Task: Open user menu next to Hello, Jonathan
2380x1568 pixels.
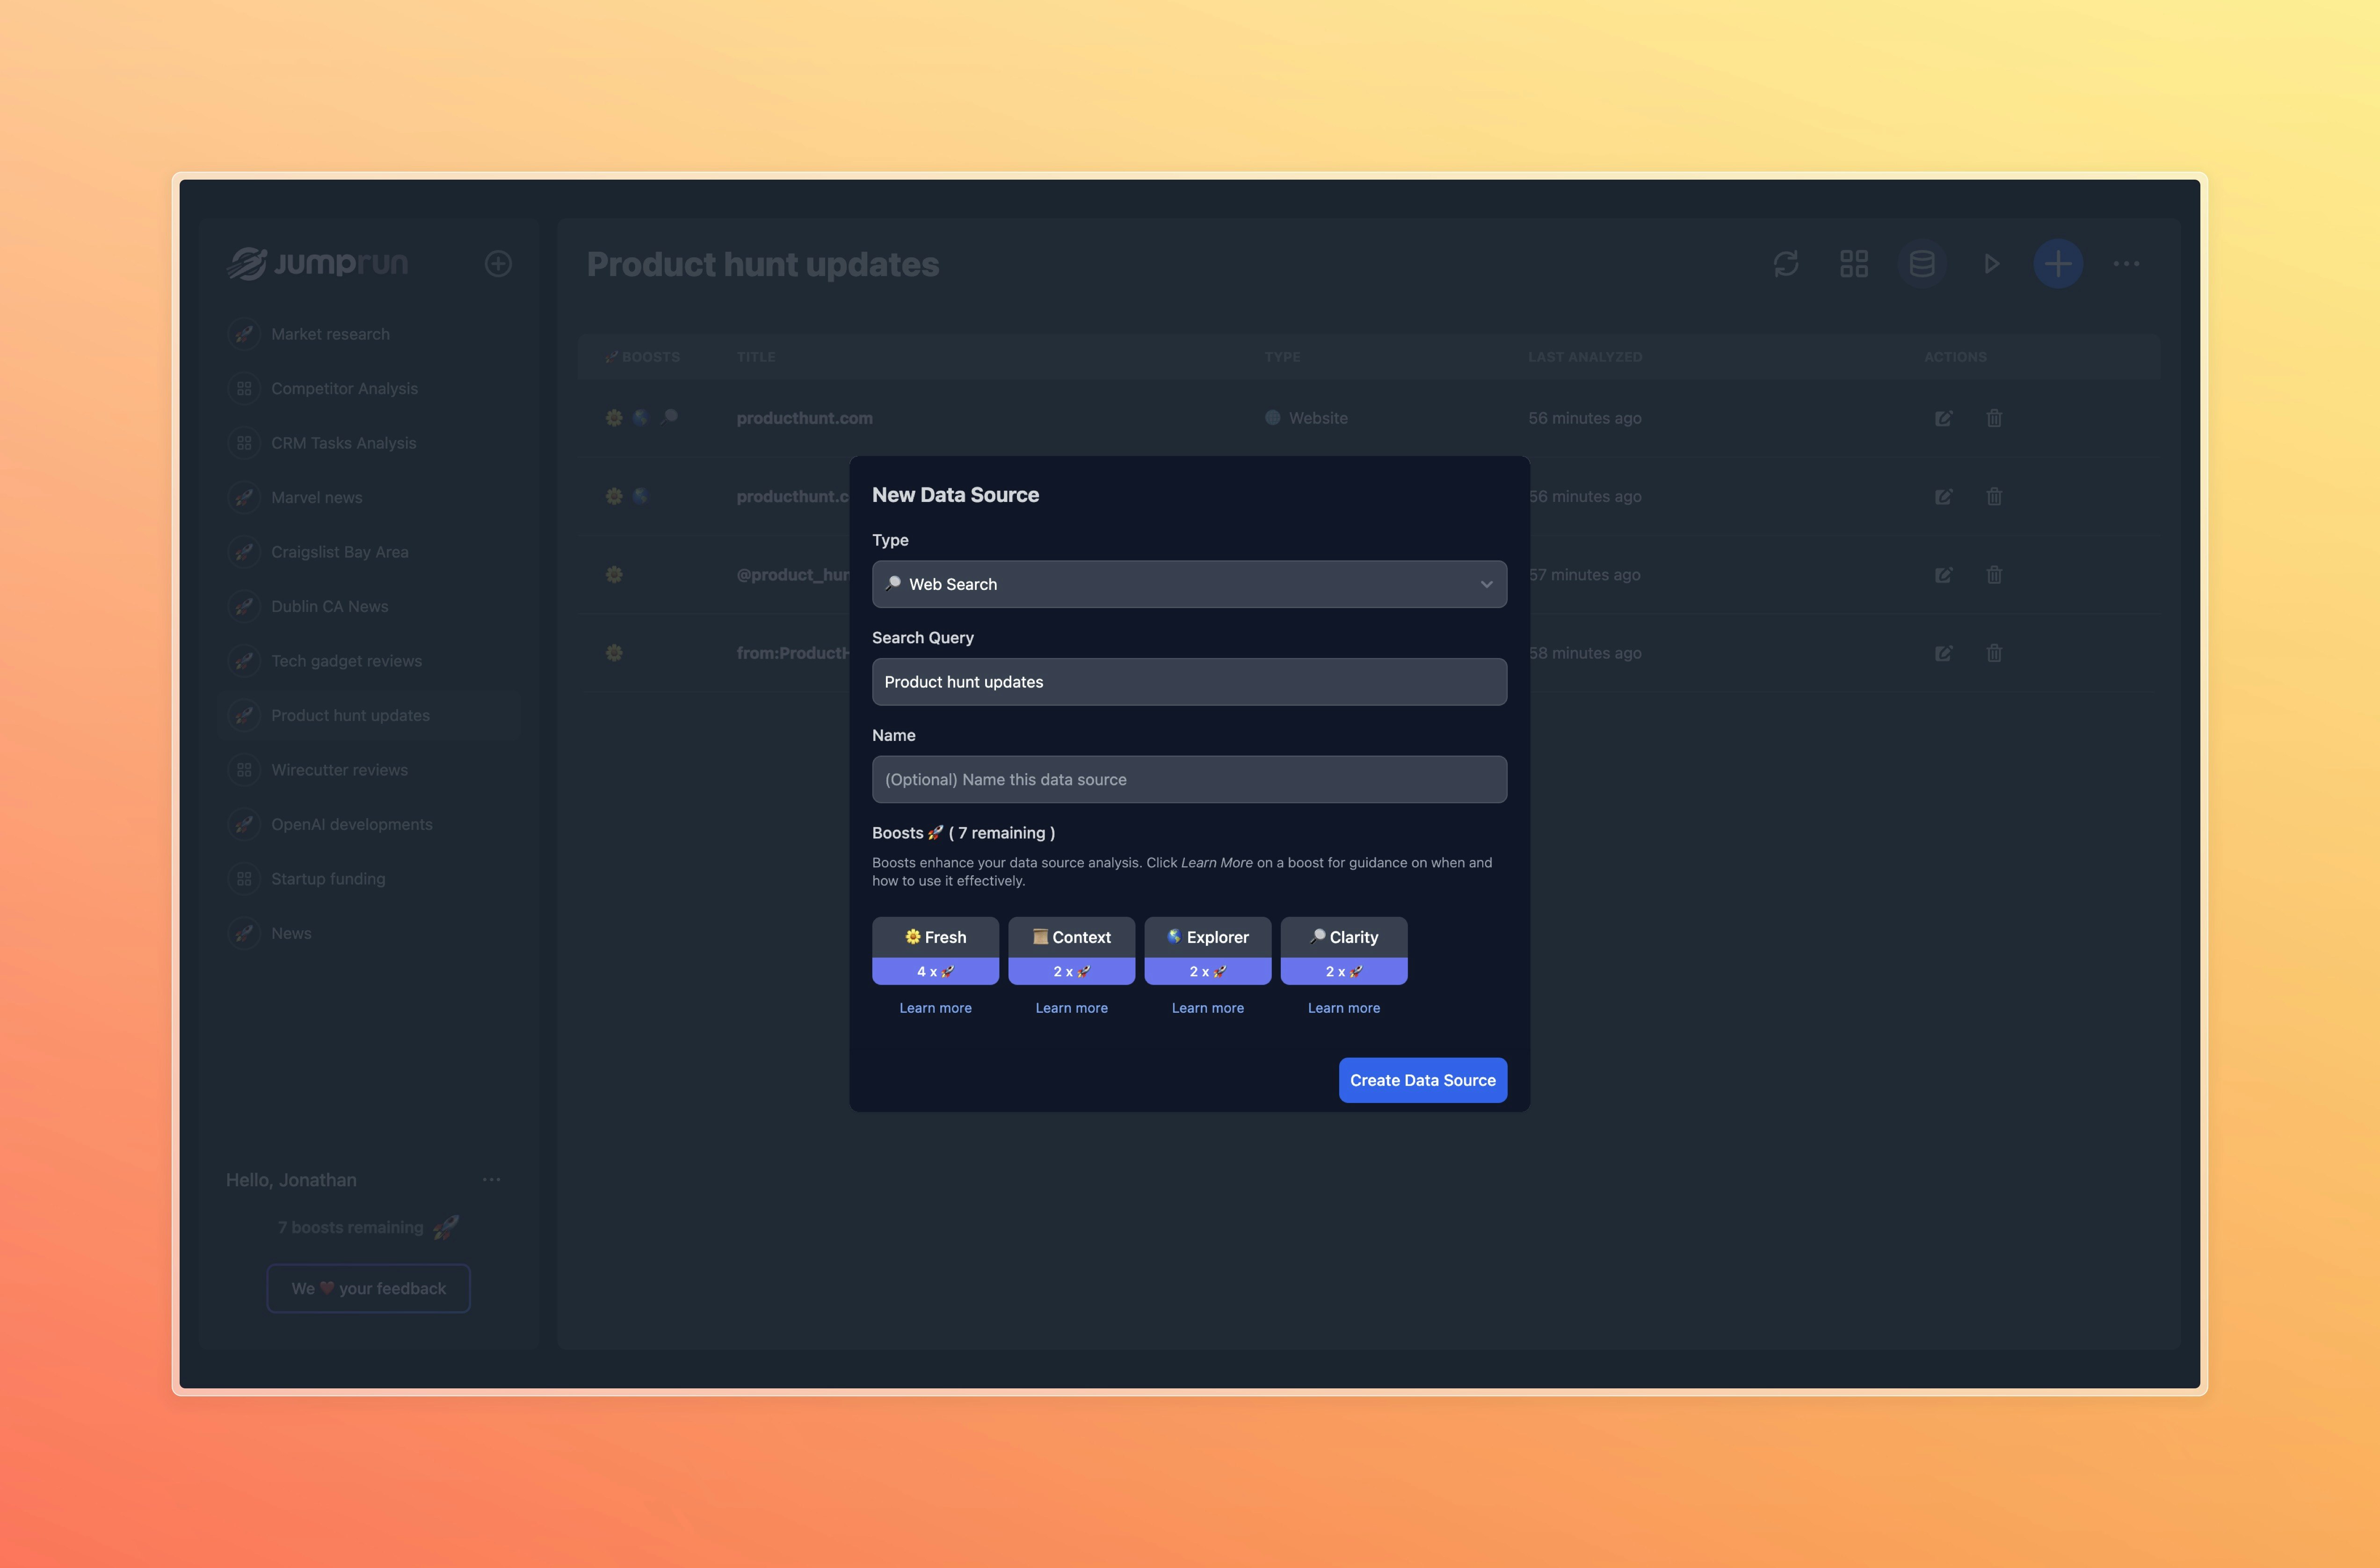Action: pos(491,1180)
